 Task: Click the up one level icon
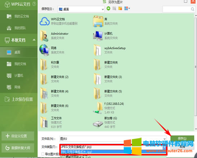tap(114, 9)
